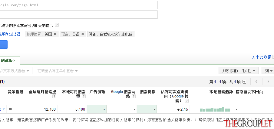Click the empty category input field

[x=79, y=15]
